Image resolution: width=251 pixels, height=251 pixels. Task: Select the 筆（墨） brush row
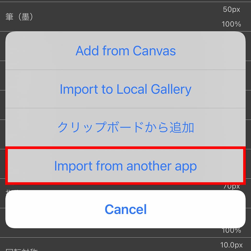tap(125, 17)
